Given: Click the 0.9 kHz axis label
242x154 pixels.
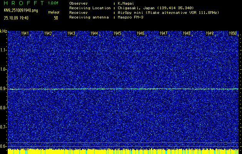Looking at the screenshot, I should click(x=4, y=89).
